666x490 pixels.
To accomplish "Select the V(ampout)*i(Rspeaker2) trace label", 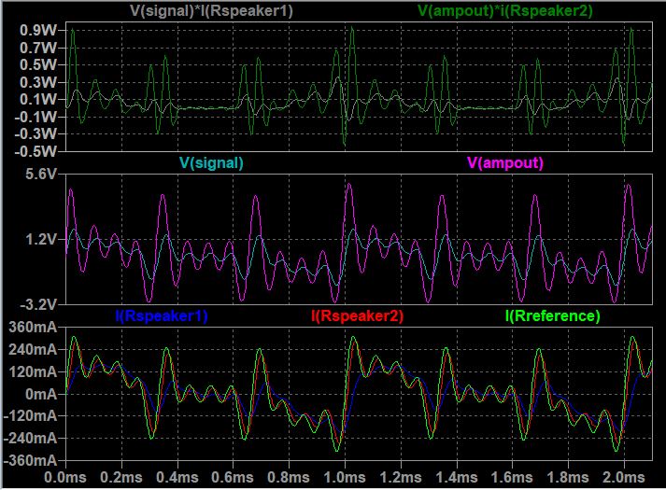I will [x=505, y=10].
